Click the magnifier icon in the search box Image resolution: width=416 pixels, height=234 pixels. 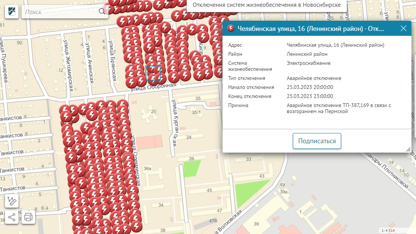click(x=102, y=12)
